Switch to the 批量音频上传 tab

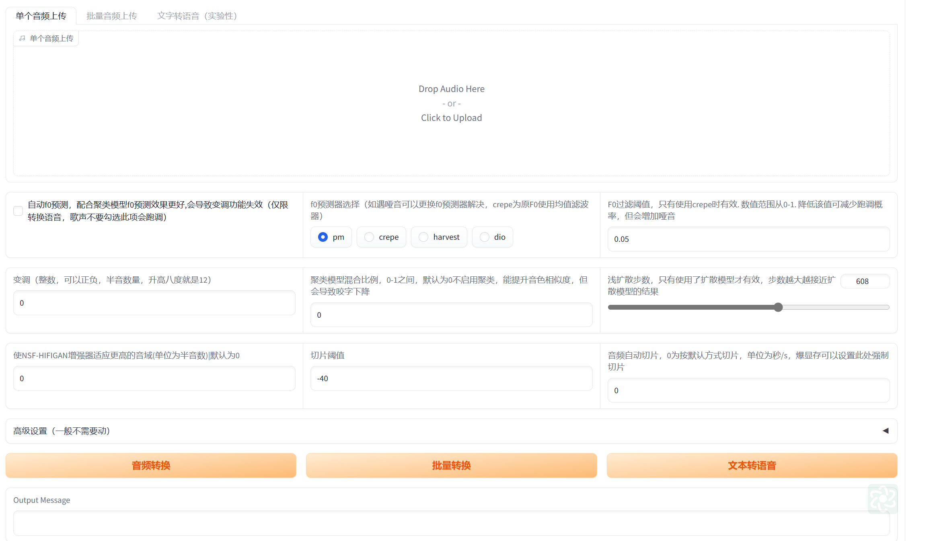(111, 16)
